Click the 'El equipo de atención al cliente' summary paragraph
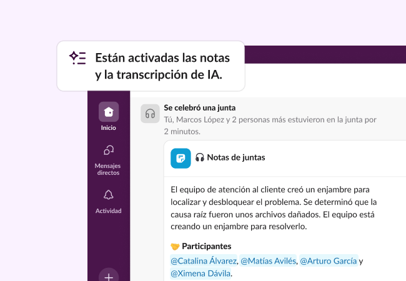The width and height of the screenshot is (406, 281). pyautogui.click(x=274, y=208)
